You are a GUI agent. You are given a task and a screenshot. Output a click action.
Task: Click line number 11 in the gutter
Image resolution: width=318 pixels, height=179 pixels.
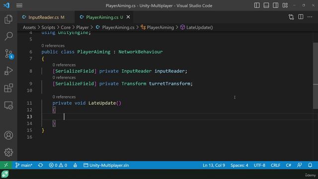point(29,103)
